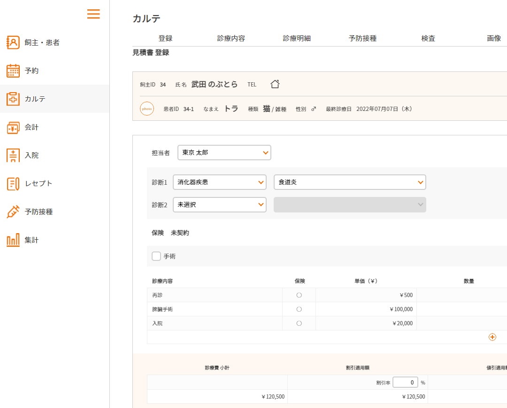Open the 担当者 dropdown showing 東京 太郎
Image resolution: width=507 pixels, height=408 pixels.
click(x=224, y=152)
